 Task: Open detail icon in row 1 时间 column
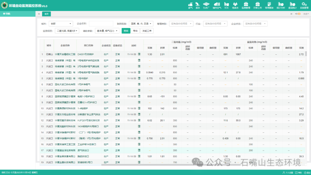(x=139, y=54)
